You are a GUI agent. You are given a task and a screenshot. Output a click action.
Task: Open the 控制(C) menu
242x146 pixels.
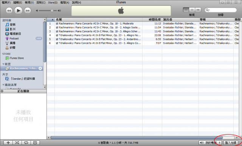(x=41, y=3)
